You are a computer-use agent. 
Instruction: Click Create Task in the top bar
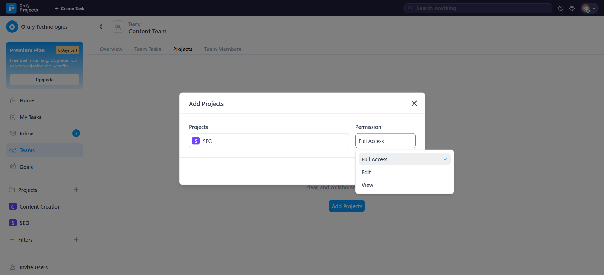[x=70, y=9]
